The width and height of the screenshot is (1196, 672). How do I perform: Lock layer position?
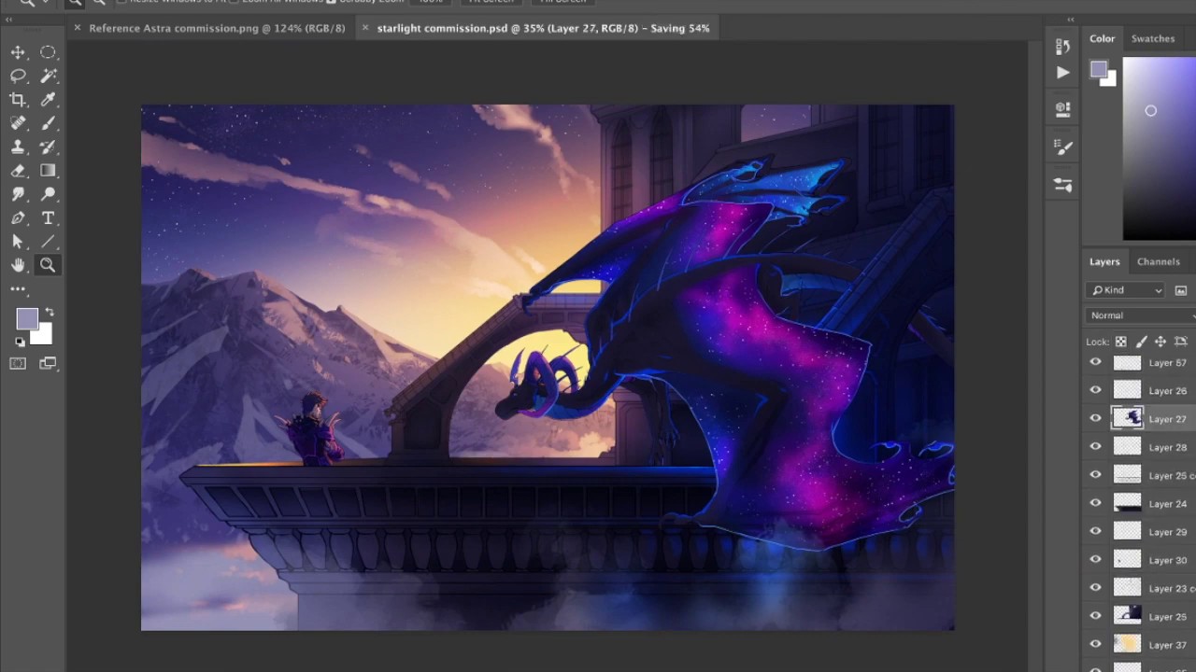pos(1160,342)
